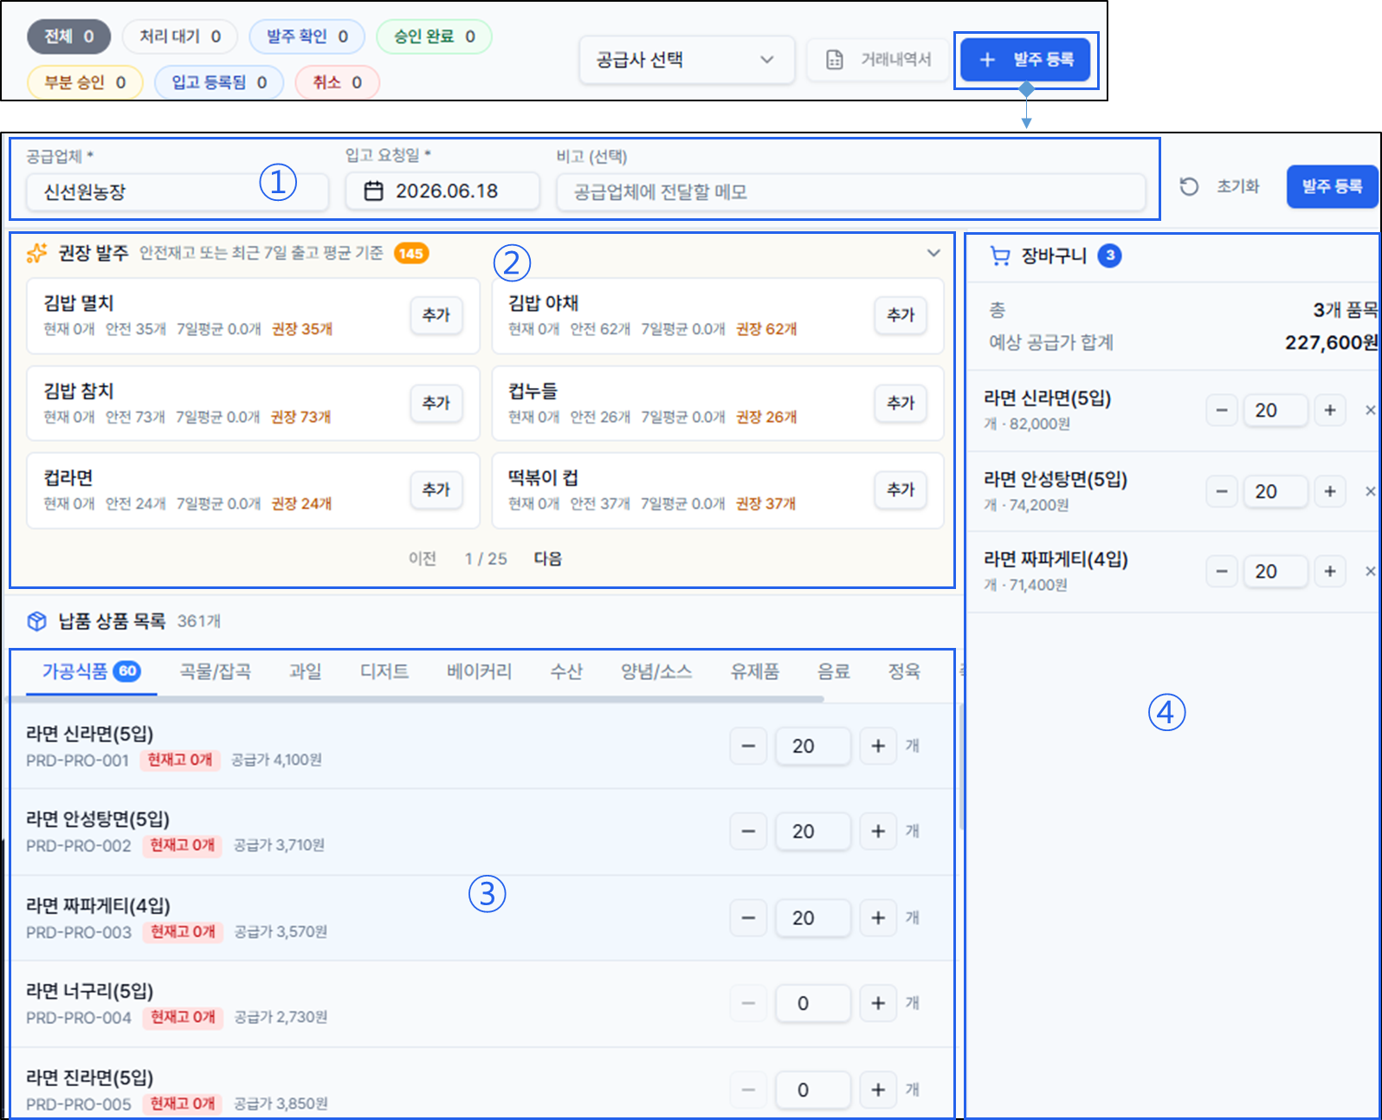Add 떡볶이 컵 to the cart
The height and width of the screenshot is (1120, 1382).
point(901,489)
